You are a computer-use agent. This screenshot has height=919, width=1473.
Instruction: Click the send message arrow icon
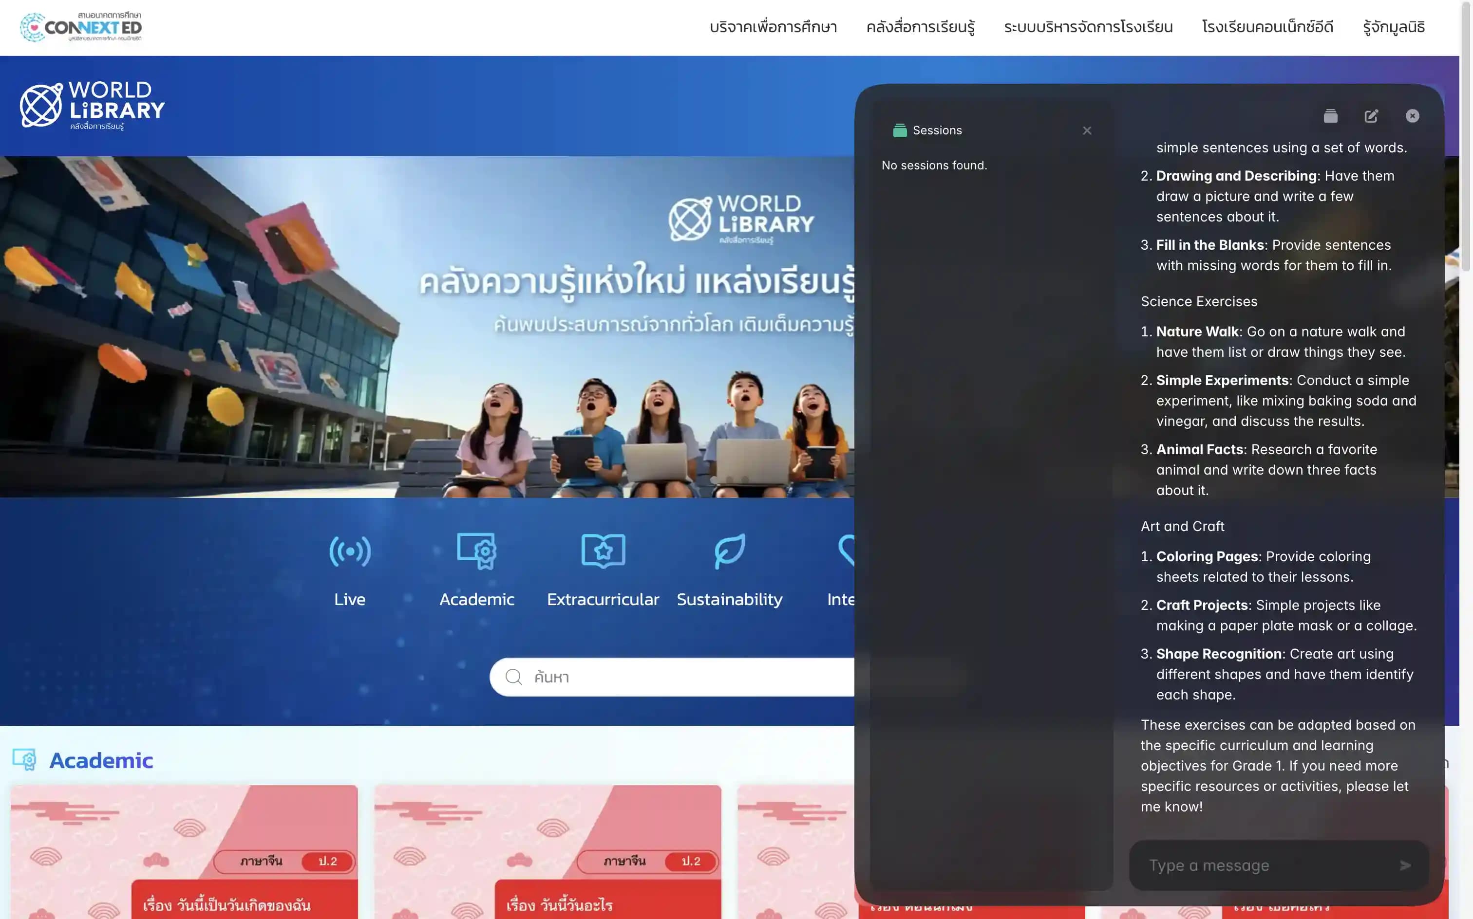coord(1405,865)
